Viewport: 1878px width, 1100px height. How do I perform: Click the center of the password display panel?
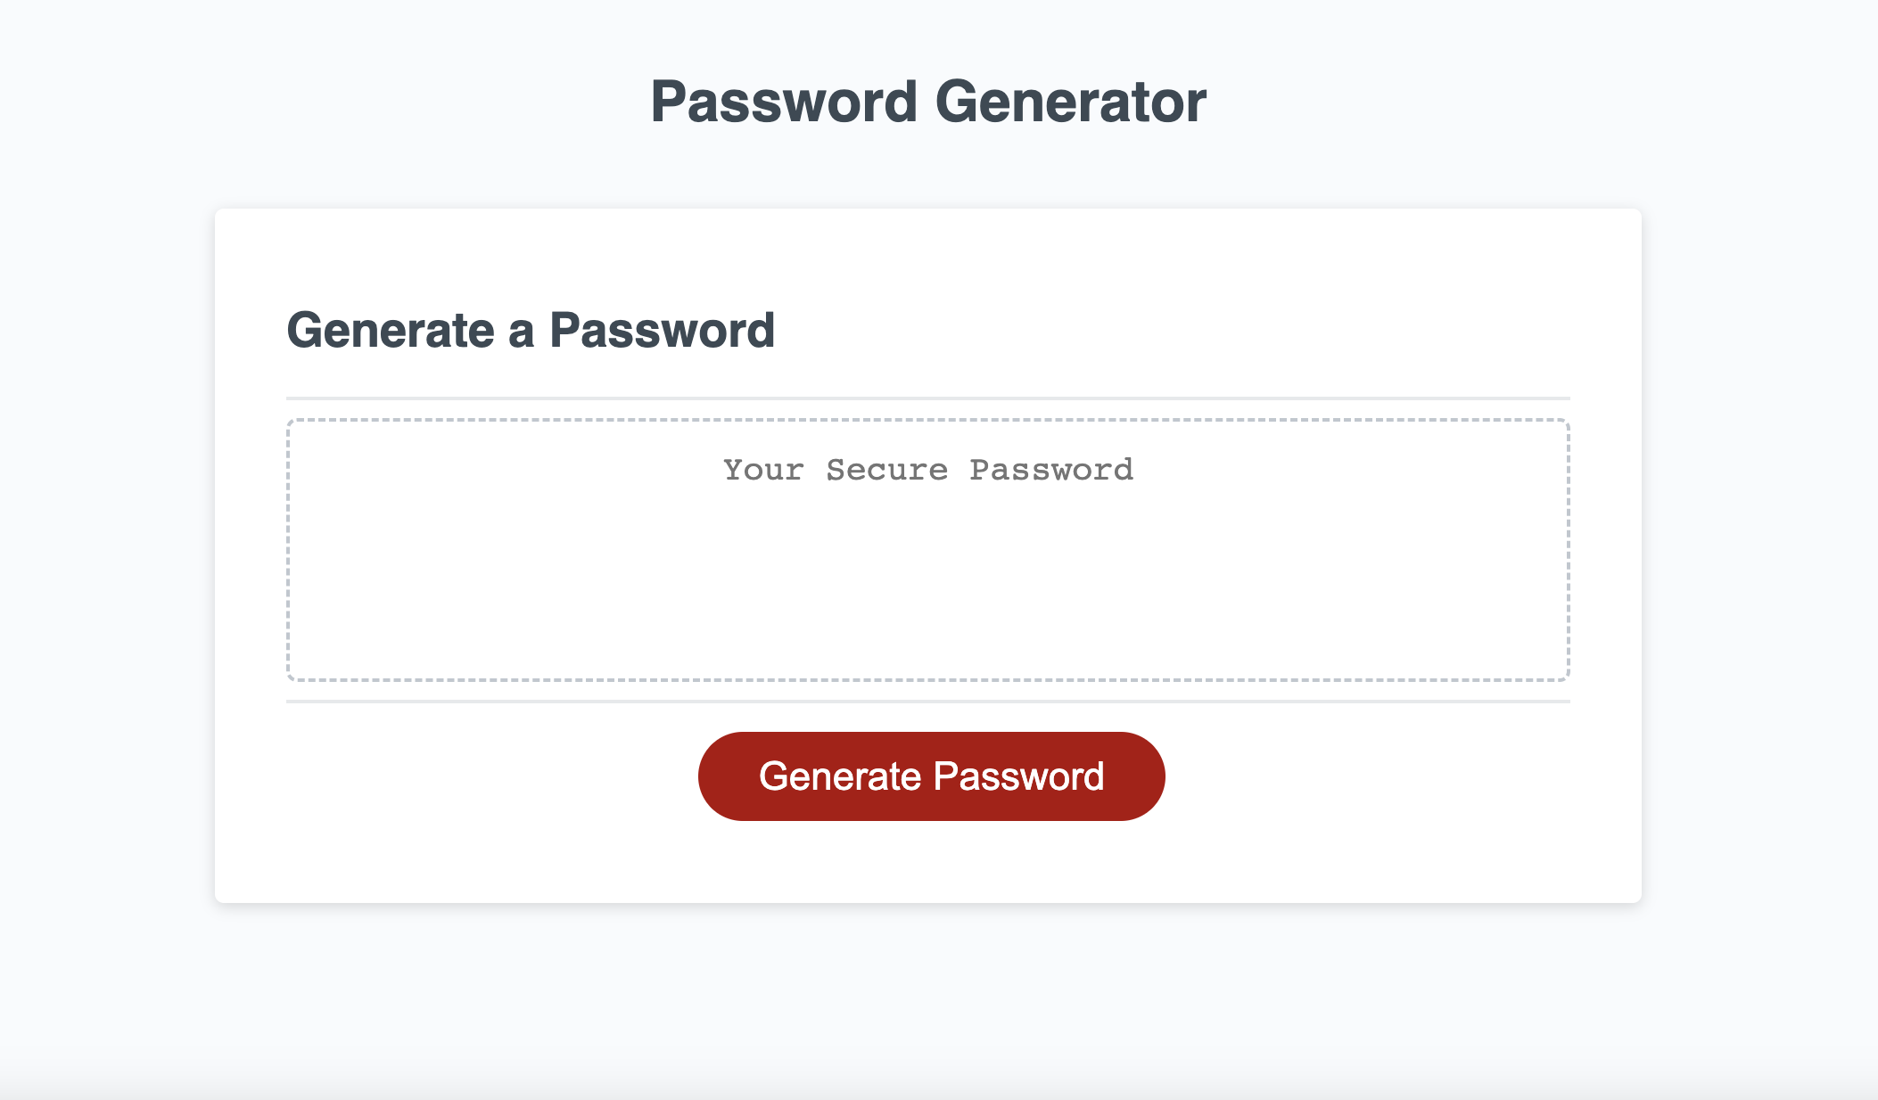tap(928, 548)
